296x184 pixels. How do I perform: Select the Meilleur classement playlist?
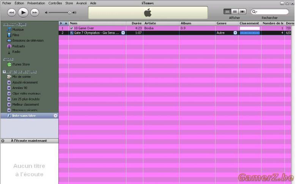point(25,104)
